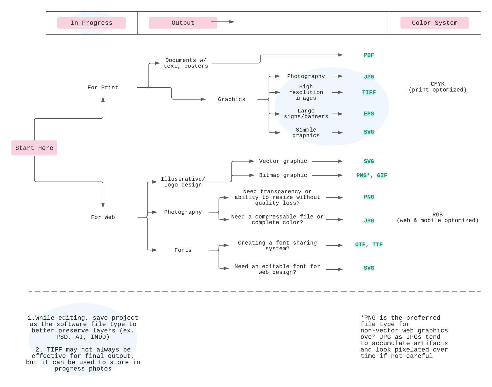Select the In Progress legend label
The height and width of the screenshot is (387, 492).
[x=92, y=23]
